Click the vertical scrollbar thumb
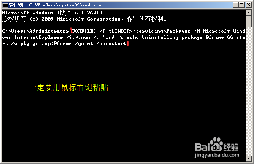 (249, 21)
